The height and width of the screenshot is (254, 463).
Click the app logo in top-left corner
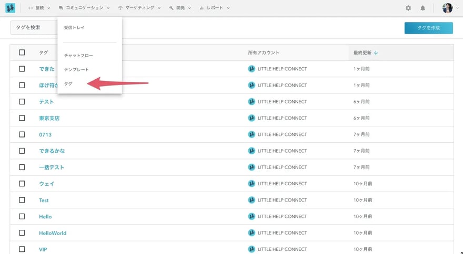click(10, 8)
